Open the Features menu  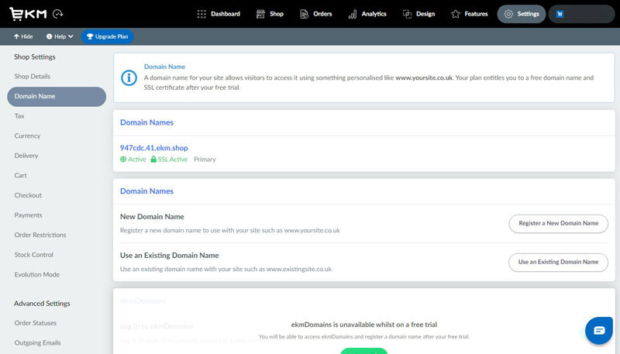(x=470, y=14)
